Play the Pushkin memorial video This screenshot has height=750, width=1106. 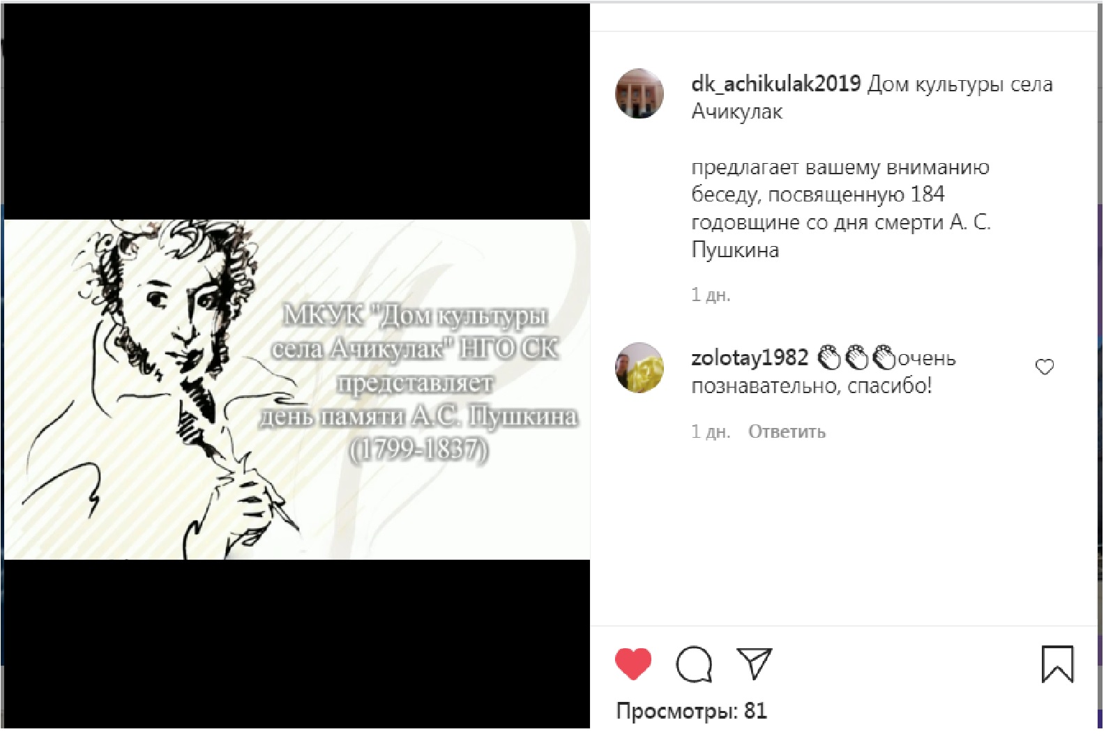[x=297, y=389]
